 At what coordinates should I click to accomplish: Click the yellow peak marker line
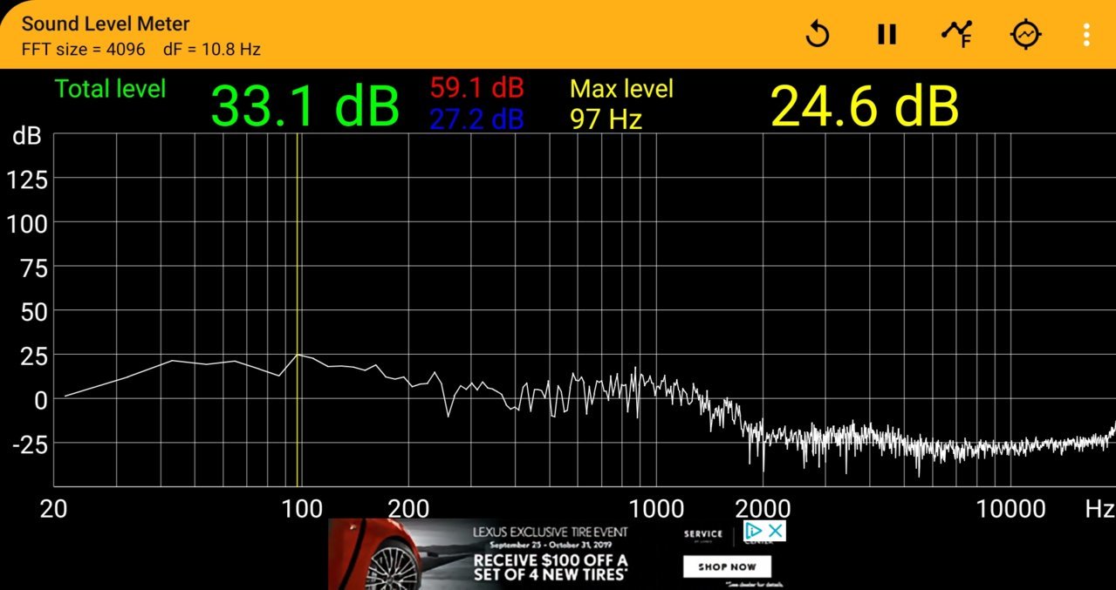click(x=298, y=309)
